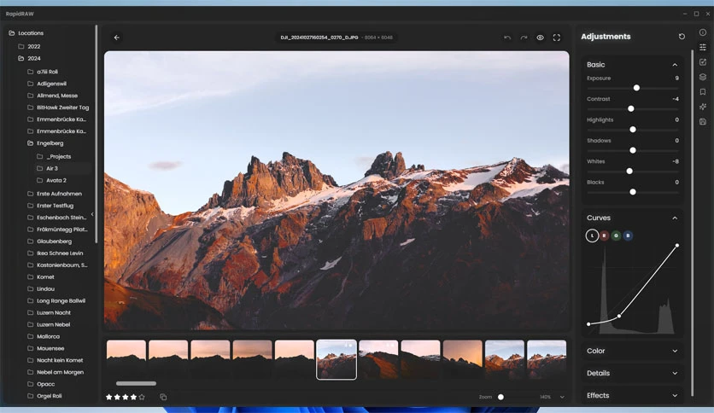This screenshot has width=714, height=413.
Task: Collapse the Engelberg folder
Action: point(31,143)
